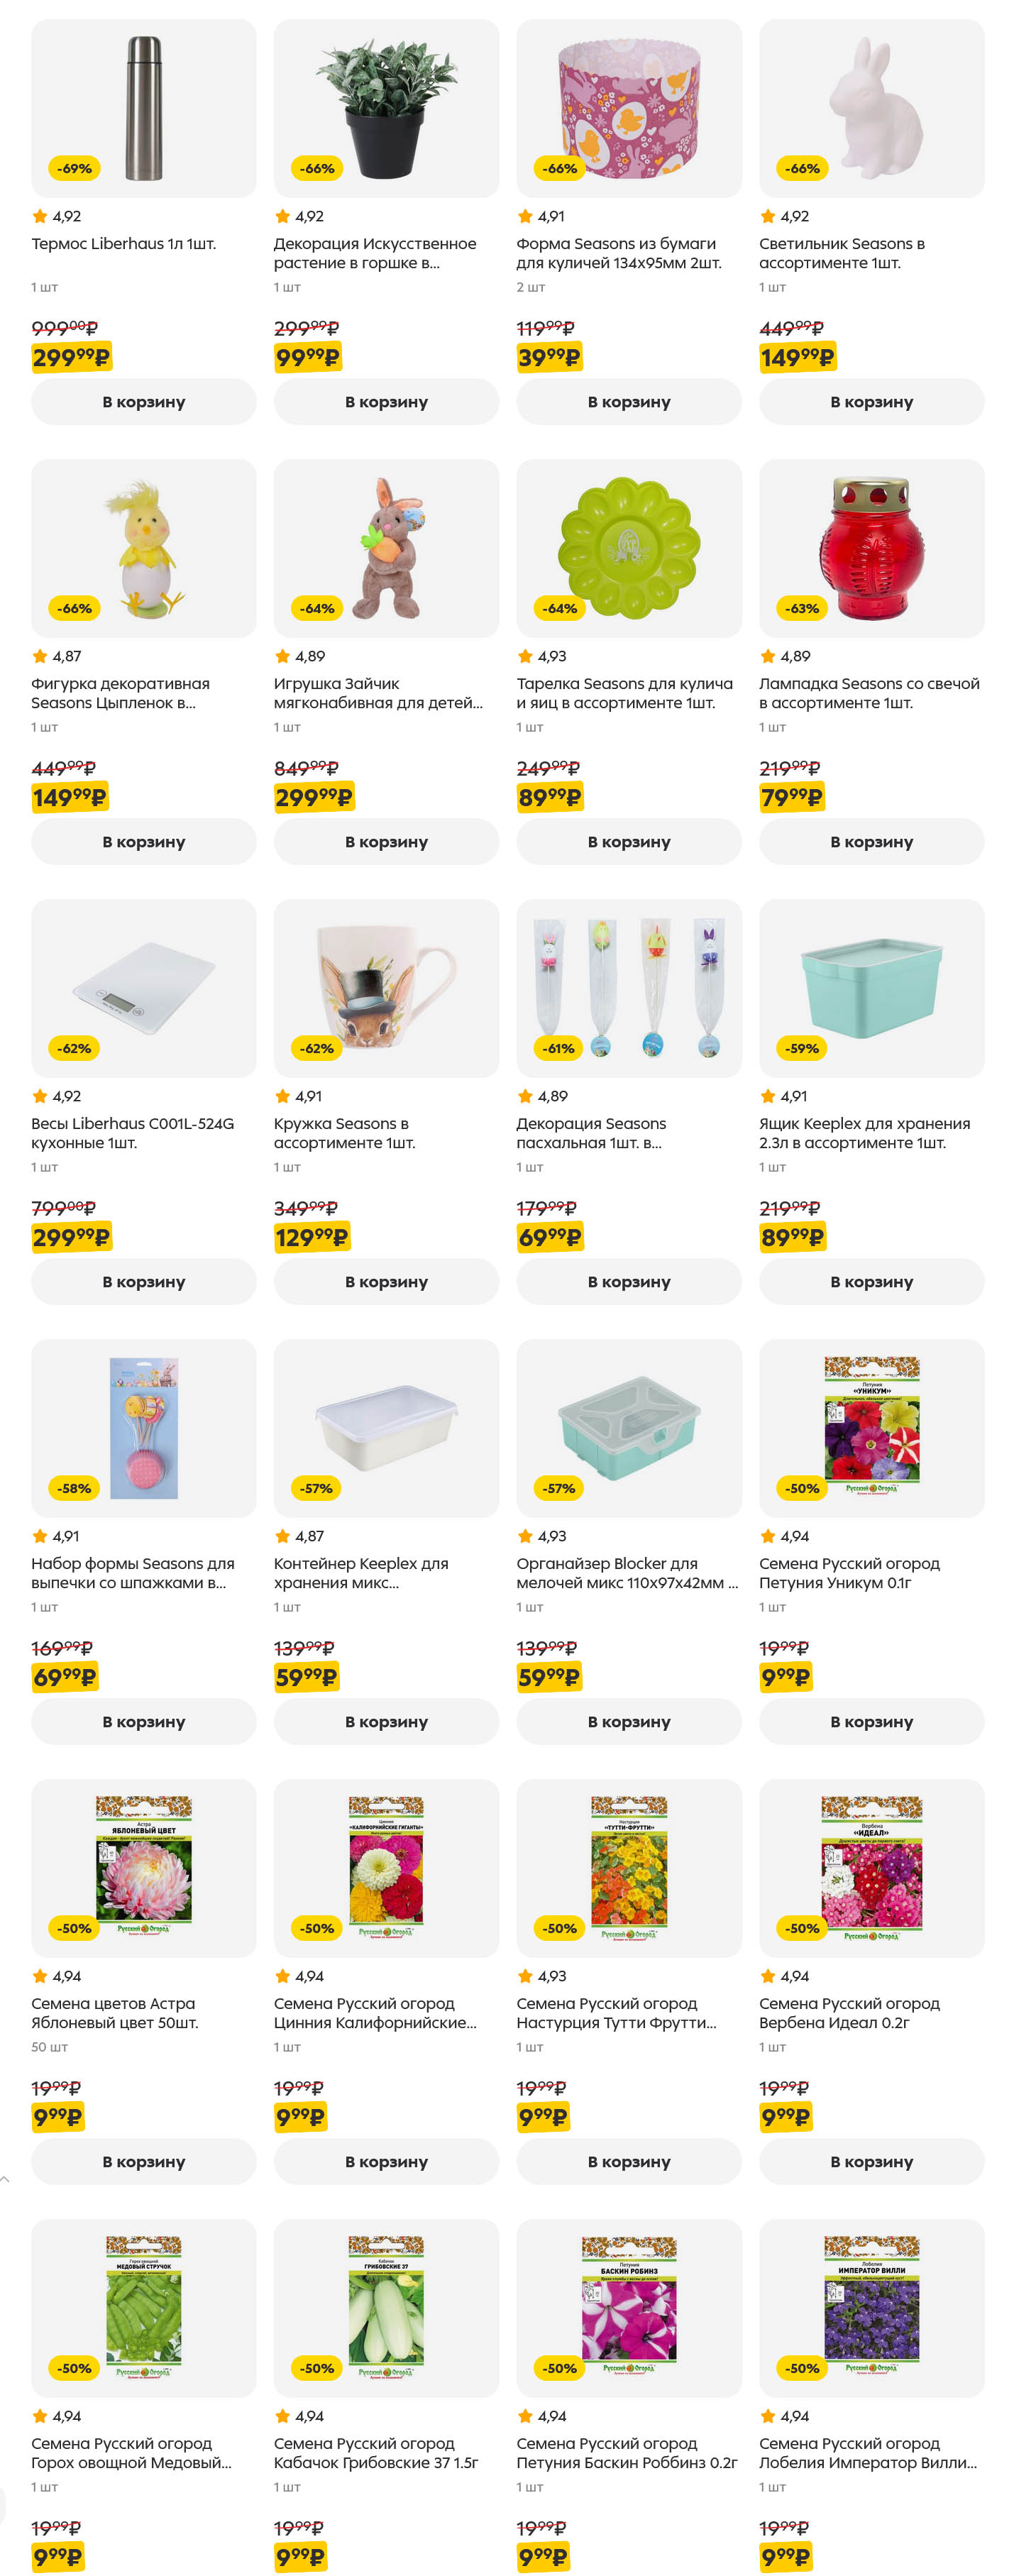The image size is (1014, 2576).
Task: Click the red Лампадка candle holder image
Action: click(x=871, y=548)
